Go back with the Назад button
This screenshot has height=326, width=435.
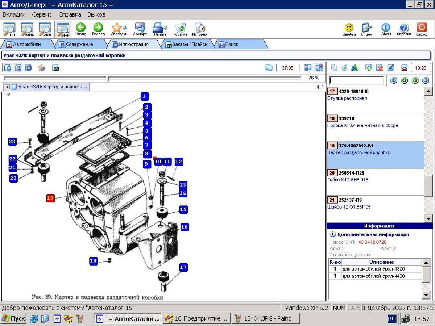tap(80, 30)
